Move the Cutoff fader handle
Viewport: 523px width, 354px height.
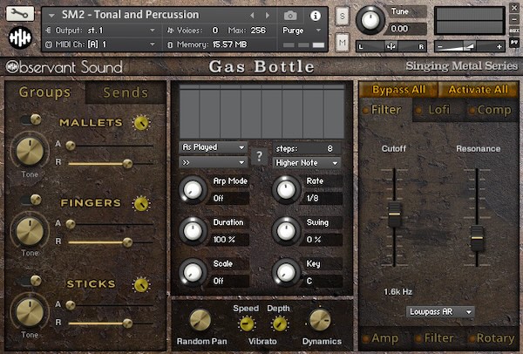click(395, 214)
